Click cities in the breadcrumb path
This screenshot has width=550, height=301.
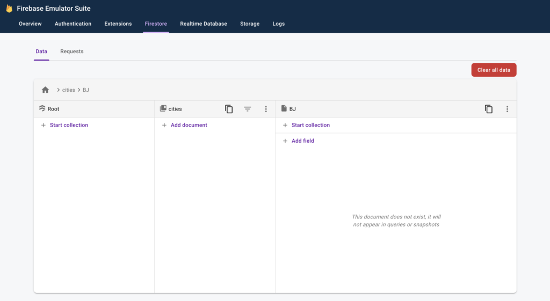[68, 90]
